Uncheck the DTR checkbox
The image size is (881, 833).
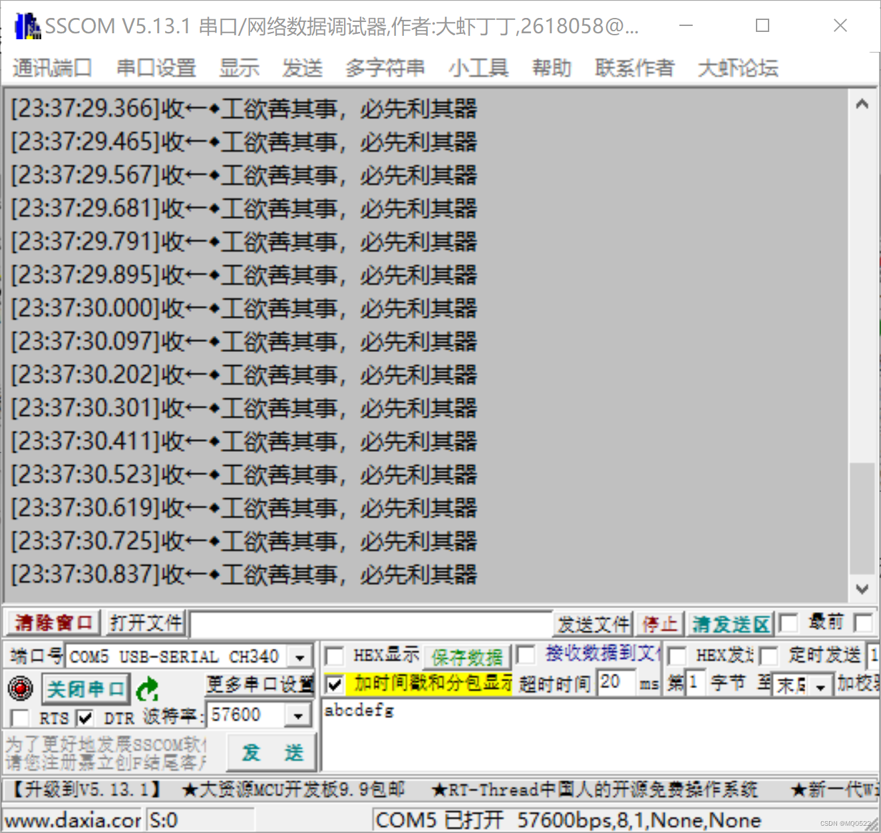tap(85, 717)
